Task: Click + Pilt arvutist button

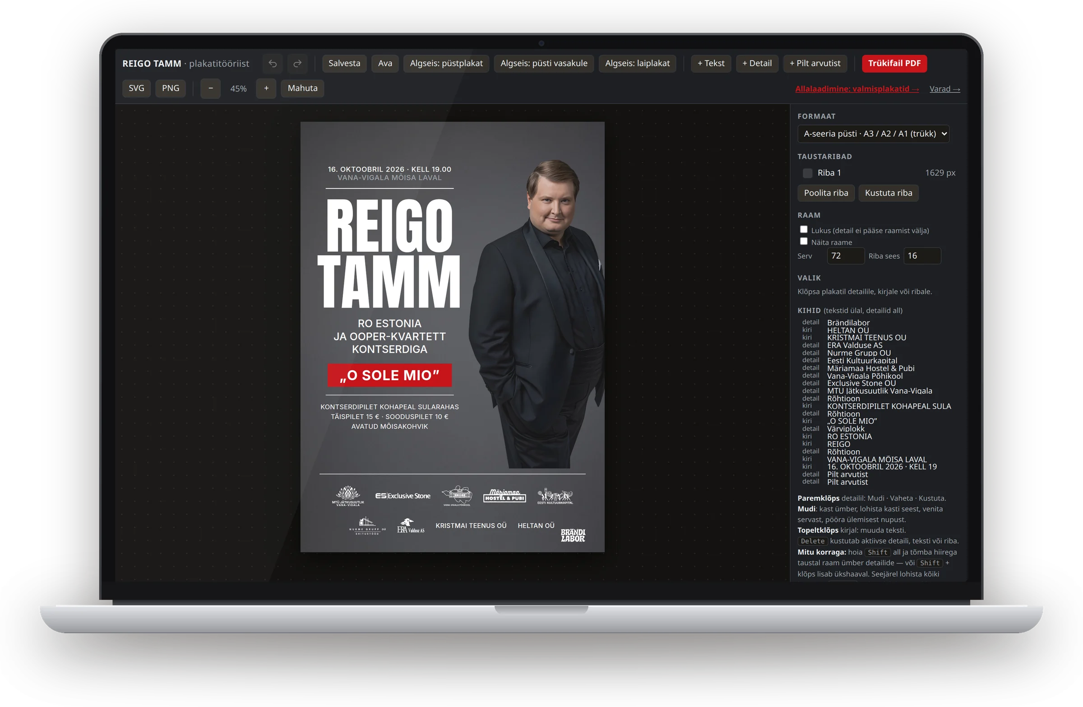Action: click(x=815, y=63)
